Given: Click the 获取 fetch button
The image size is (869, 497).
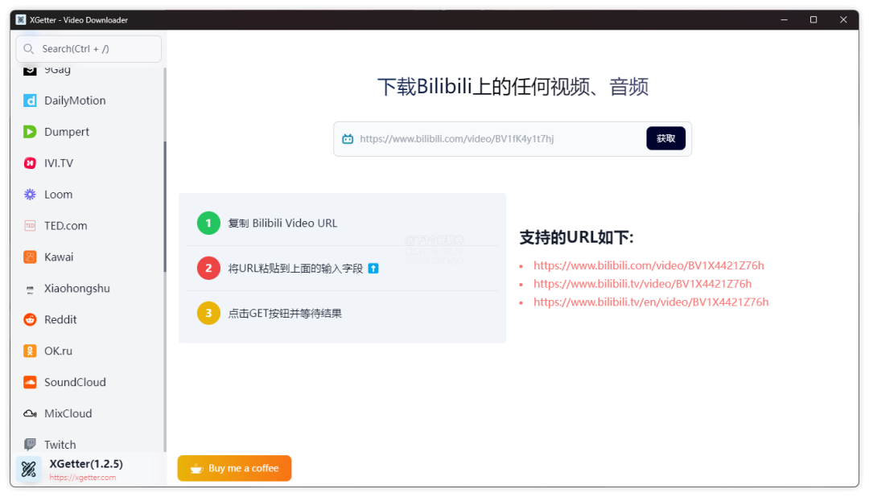Looking at the screenshot, I should point(665,138).
